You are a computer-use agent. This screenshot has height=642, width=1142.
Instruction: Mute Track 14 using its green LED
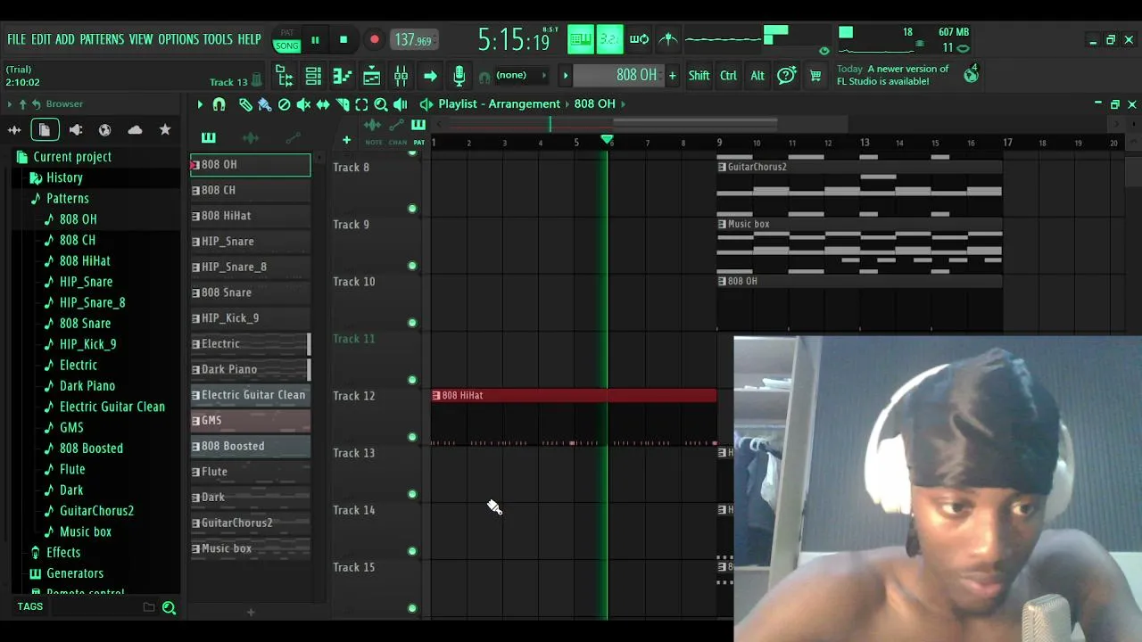tap(412, 551)
